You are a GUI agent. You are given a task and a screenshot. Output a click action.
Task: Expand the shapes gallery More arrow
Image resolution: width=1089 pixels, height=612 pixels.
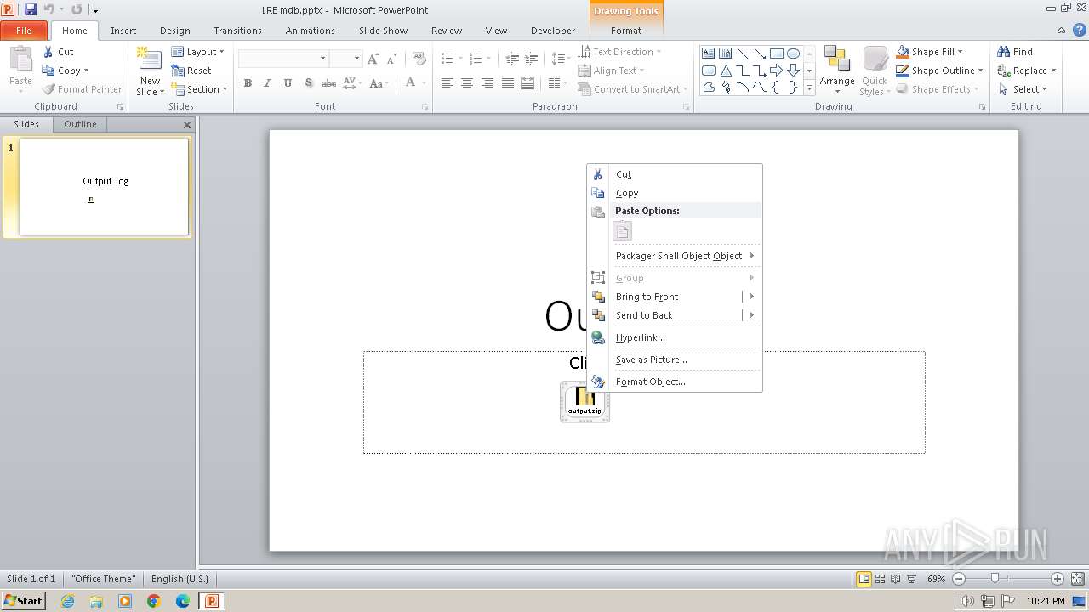click(809, 88)
